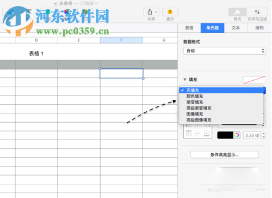
Task: Choose 渐变填充 from the fill menu
Action: point(221,102)
